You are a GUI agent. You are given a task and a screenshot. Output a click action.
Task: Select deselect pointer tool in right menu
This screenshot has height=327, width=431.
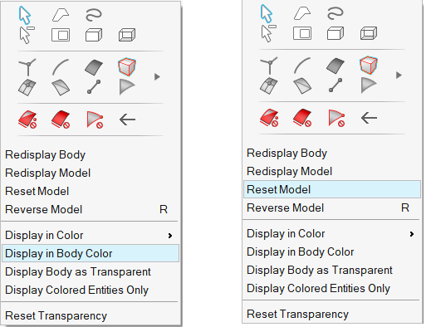pos(268,33)
